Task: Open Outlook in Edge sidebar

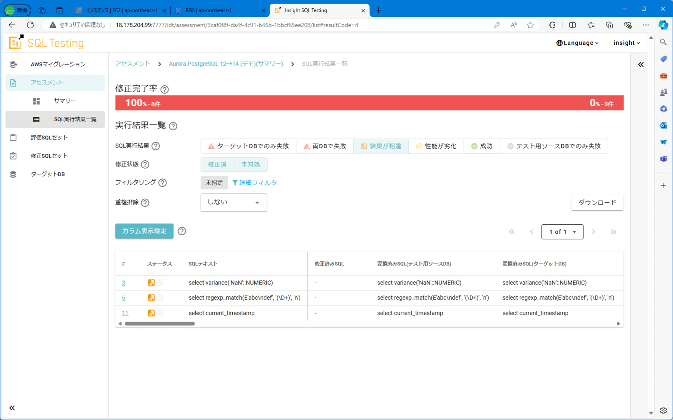Action: click(663, 125)
